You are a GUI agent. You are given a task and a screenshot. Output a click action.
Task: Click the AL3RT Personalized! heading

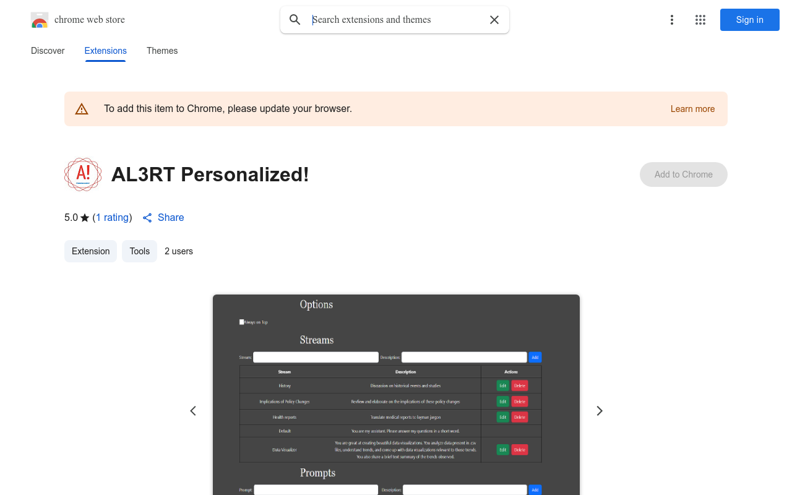click(210, 174)
